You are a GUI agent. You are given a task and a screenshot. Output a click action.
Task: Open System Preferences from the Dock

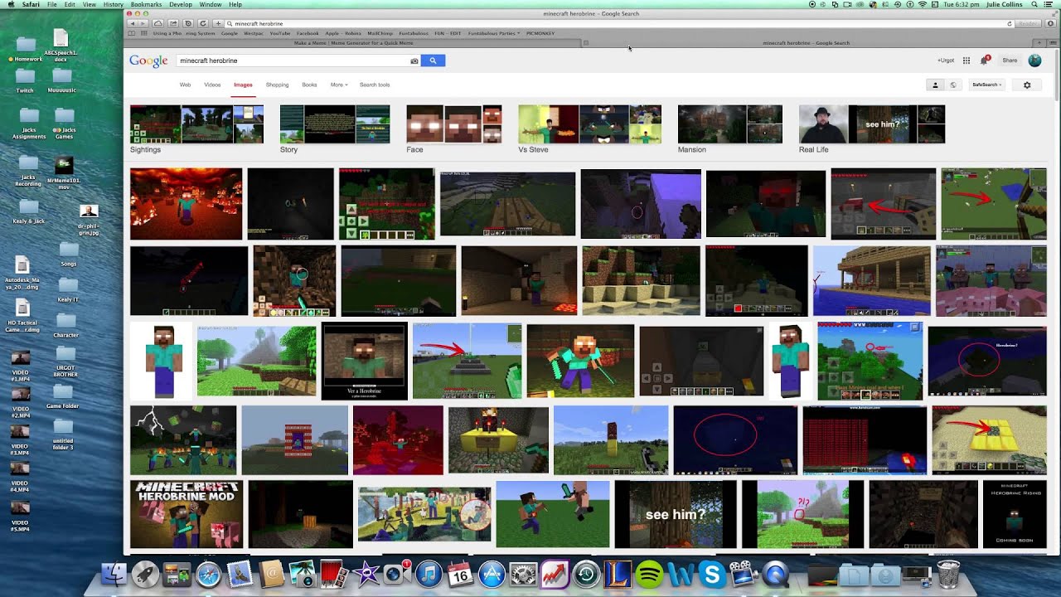tap(523, 574)
